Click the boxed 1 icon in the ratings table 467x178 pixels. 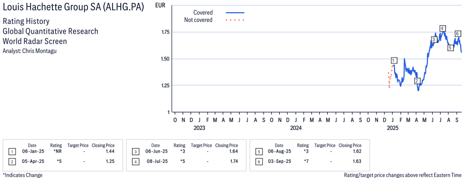[12, 152]
